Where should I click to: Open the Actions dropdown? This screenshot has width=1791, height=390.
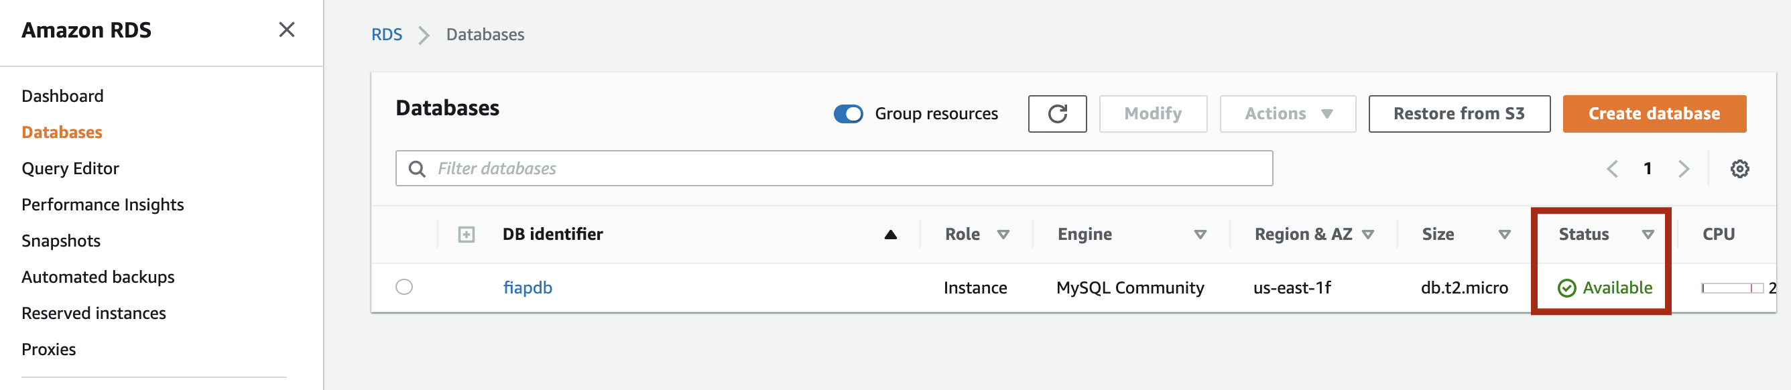click(1287, 114)
